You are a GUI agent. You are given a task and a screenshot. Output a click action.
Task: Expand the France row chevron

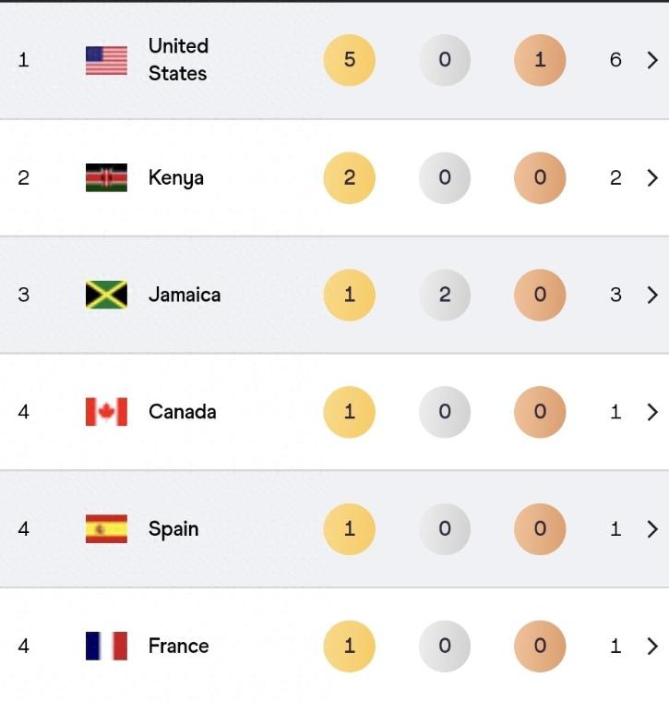pos(652,646)
